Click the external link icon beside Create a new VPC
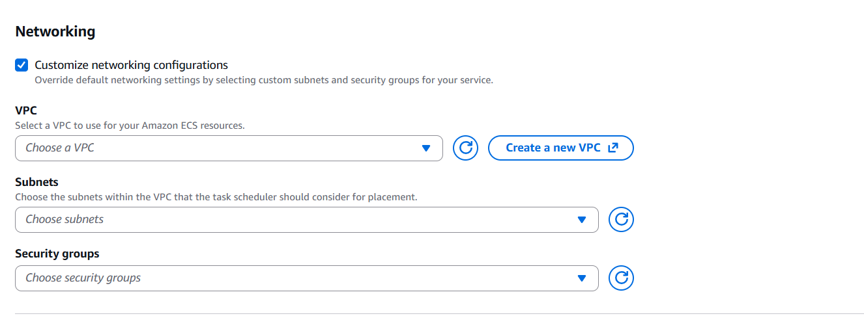This screenshot has width=864, height=329. click(612, 148)
